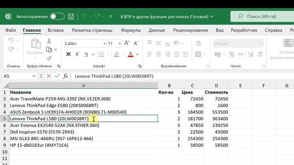Switch to the Вид tab
294x165 pixels.
(x=220, y=30)
